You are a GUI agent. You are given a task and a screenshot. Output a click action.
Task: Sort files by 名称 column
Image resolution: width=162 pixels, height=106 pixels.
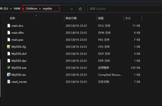click(12, 18)
